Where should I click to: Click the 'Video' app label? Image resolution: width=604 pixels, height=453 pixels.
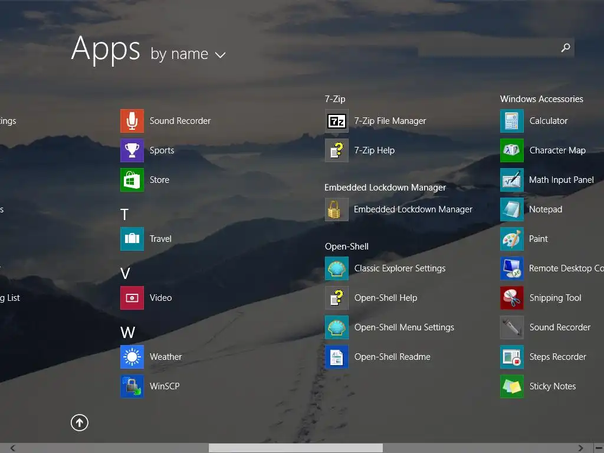tap(160, 298)
